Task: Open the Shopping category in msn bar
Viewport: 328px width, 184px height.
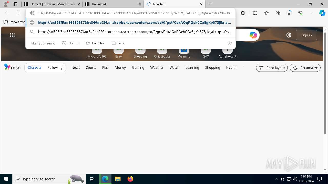Action: [x=213, y=67]
